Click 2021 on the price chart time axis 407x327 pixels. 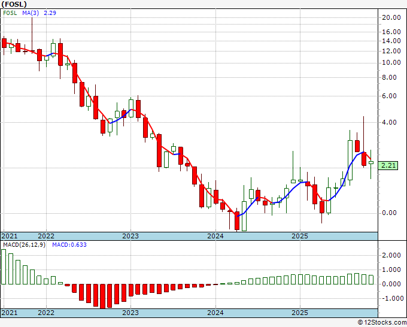10,236
